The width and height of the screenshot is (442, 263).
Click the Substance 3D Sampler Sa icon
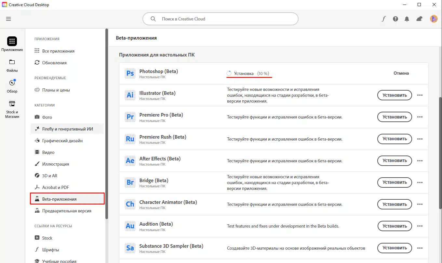click(130, 248)
